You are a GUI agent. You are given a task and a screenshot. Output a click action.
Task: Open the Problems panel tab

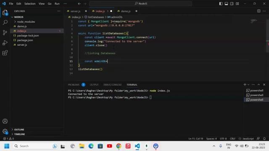[76, 85]
